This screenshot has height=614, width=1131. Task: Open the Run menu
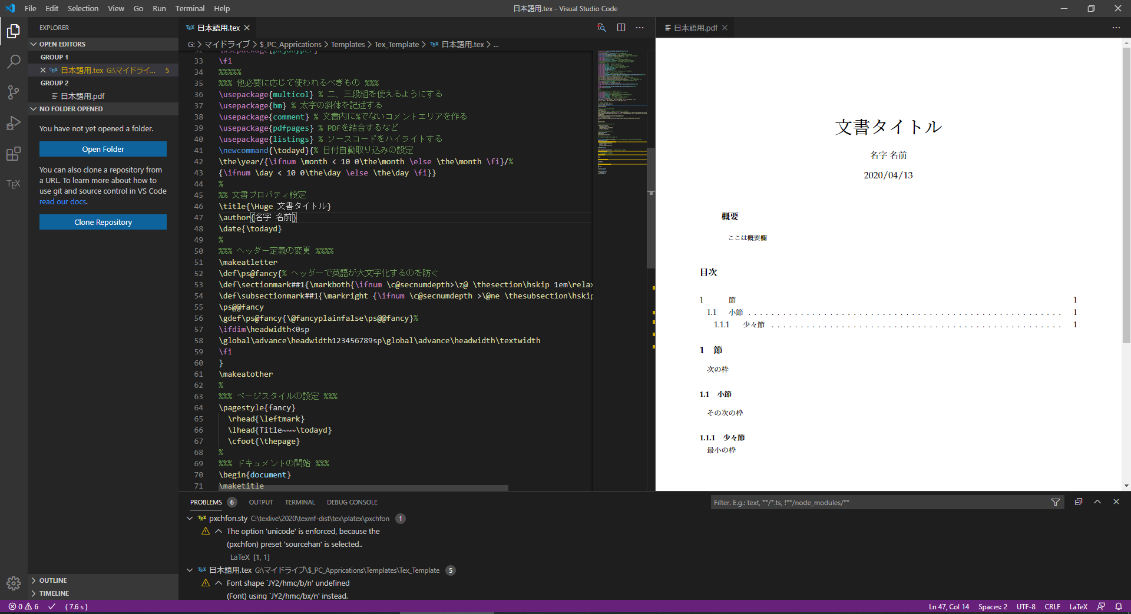(x=159, y=8)
